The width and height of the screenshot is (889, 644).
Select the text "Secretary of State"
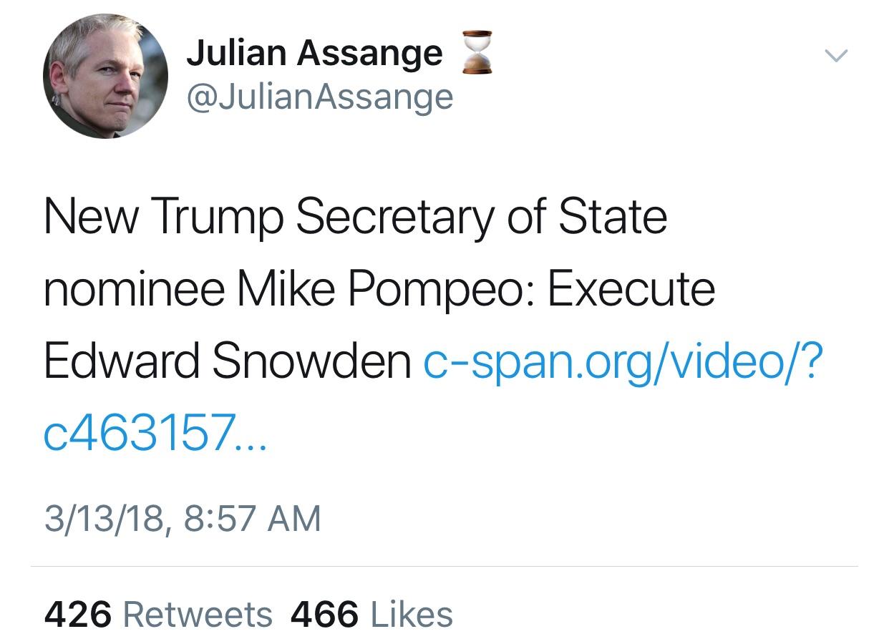(x=481, y=218)
